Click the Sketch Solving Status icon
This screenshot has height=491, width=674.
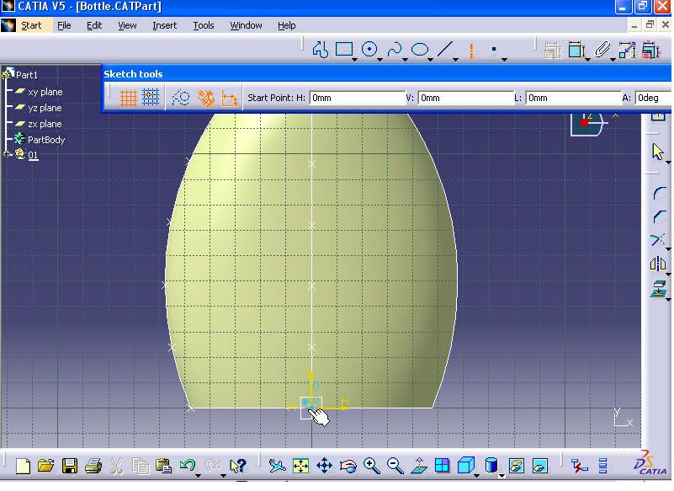point(579,466)
